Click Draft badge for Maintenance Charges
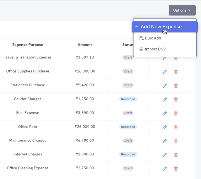The height and width of the screenshot is (179, 201). tap(128, 141)
